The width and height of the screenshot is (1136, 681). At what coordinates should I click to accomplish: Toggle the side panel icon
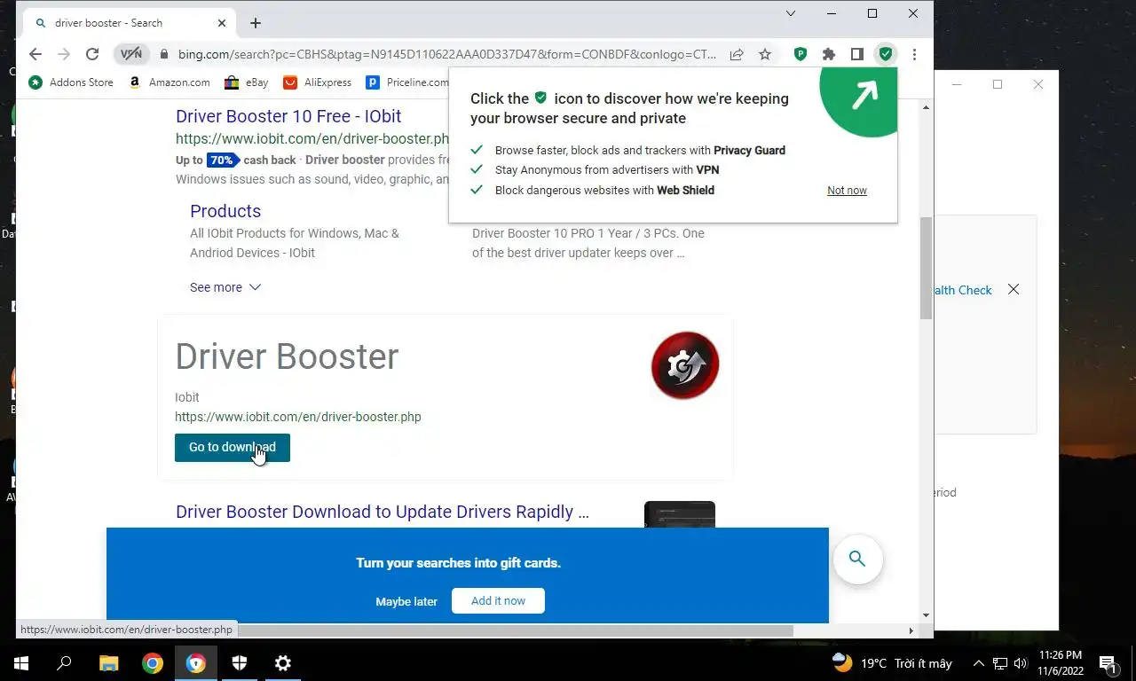tap(857, 54)
